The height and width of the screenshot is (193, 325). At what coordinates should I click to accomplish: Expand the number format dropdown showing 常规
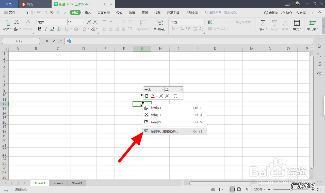pos(187,22)
